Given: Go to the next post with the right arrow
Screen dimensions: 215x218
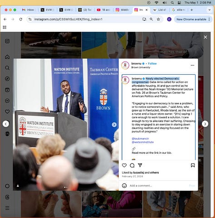Looking at the screenshot, I should point(205,124).
